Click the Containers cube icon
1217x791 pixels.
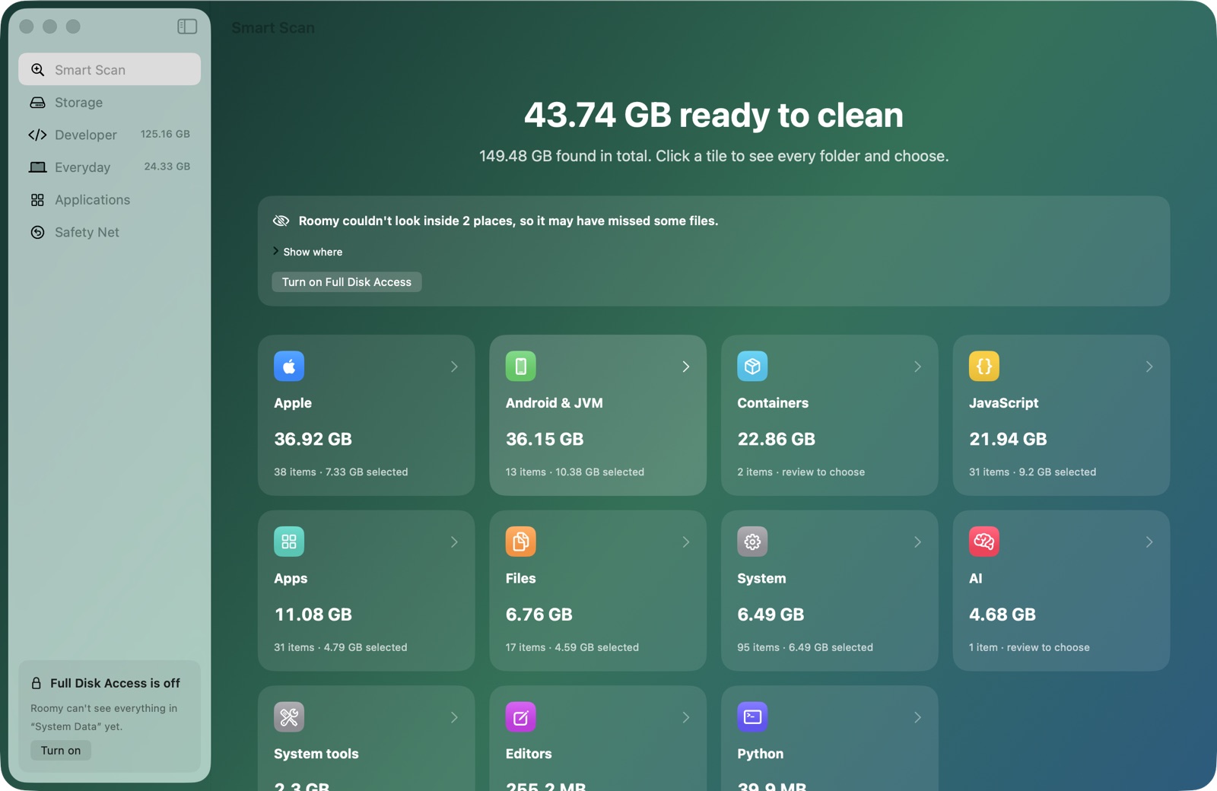click(752, 366)
